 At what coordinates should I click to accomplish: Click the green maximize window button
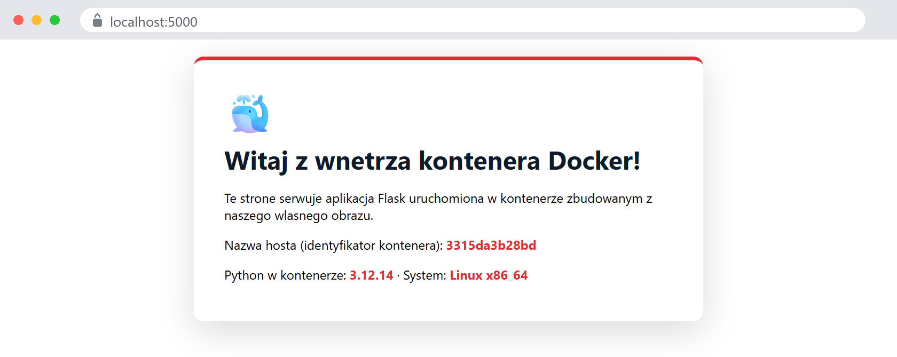click(x=54, y=20)
